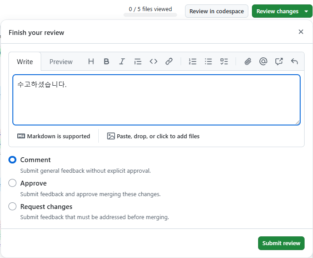Insert a bulleted list
This screenshot has width=313, height=258.
208,61
